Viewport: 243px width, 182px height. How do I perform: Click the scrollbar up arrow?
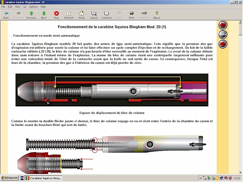240,22
